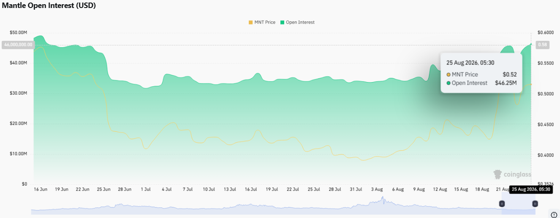Click the 19 Jun x-axis label

click(x=62, y=189)
